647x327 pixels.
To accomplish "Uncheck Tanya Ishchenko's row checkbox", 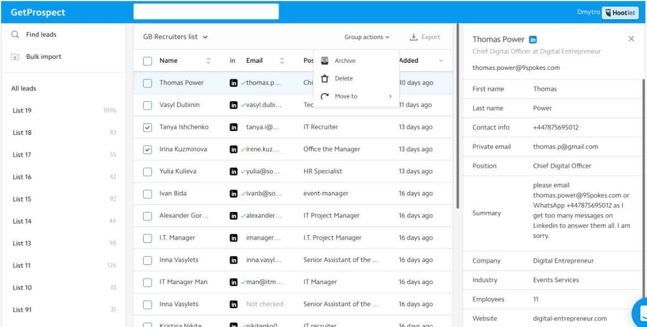I will coord(148,127).
